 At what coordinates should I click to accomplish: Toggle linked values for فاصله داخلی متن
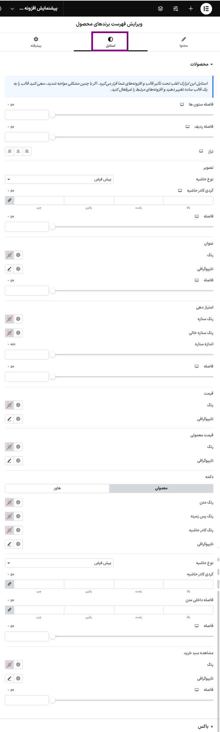(x=9, y=610)
